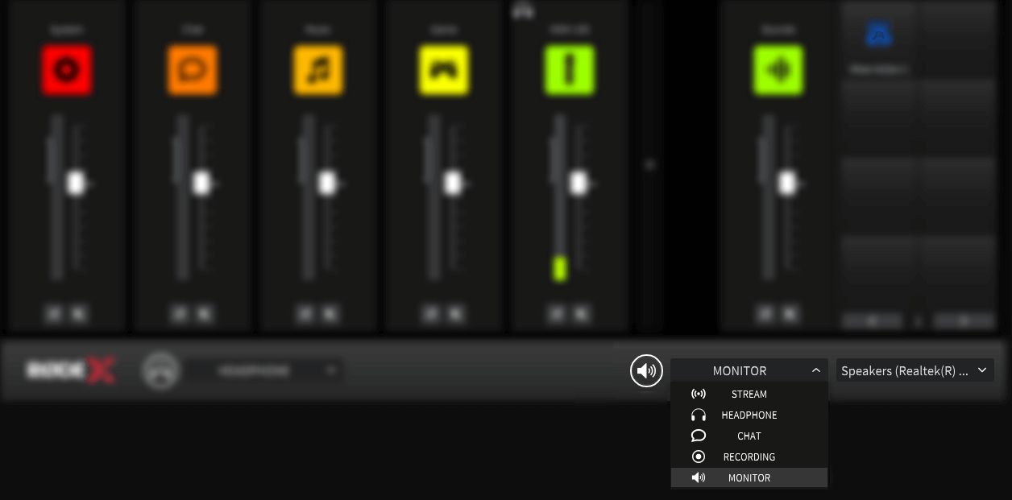This screenshot has height=500, width=1012.
Task: Click the orange Chat channel icon
Action: [x=192, y=69]
